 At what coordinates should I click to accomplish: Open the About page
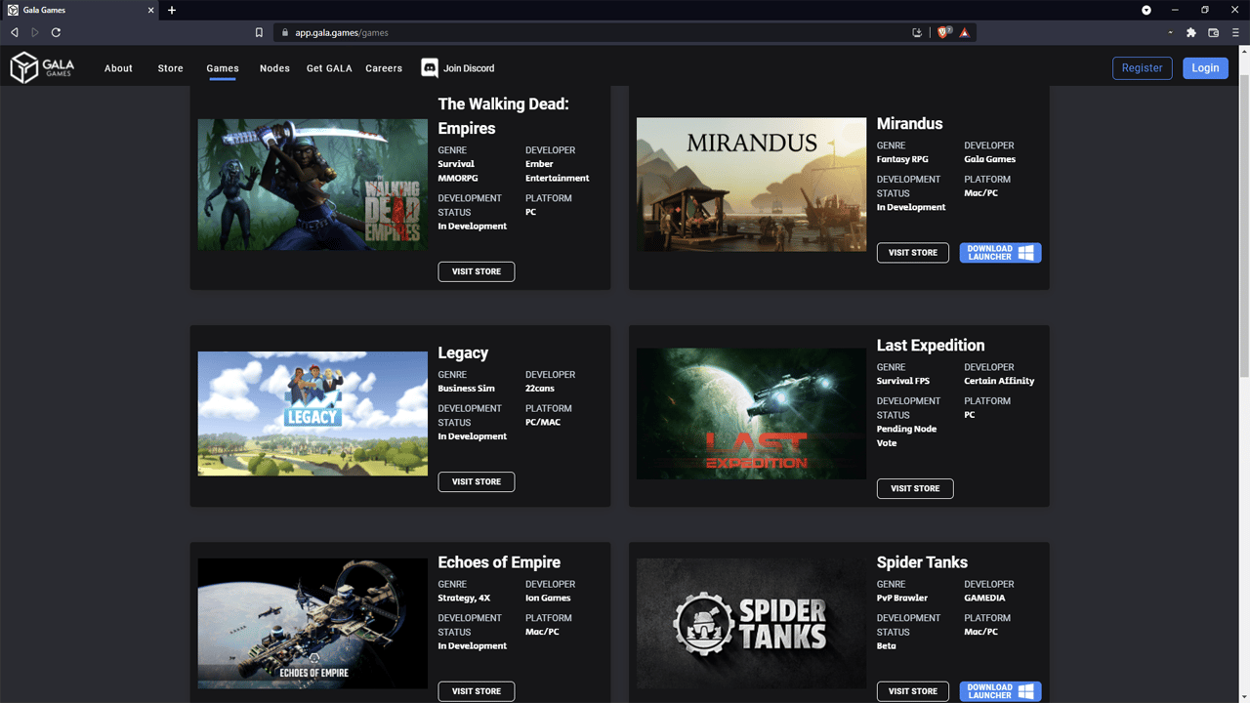118,68
